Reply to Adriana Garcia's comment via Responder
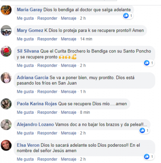 point(47,92)
